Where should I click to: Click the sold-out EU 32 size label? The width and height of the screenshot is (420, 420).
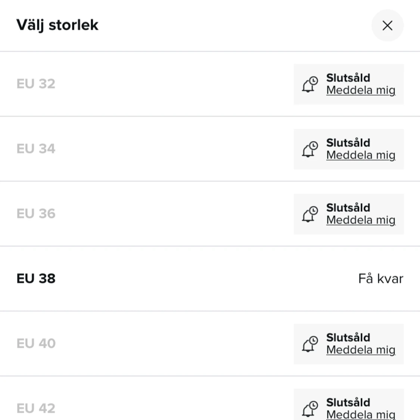(x=36, y=84)
